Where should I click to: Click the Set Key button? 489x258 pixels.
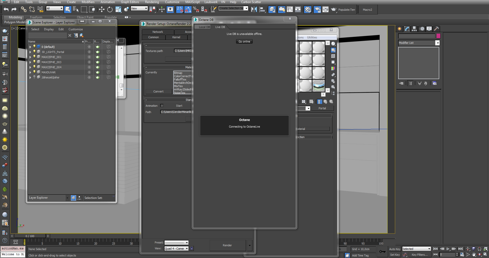click(x=395, y=255)
